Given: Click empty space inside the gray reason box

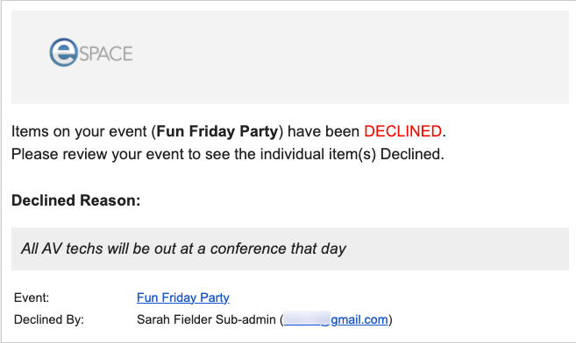Looking at the screenshot, I should tap(456, 248).
